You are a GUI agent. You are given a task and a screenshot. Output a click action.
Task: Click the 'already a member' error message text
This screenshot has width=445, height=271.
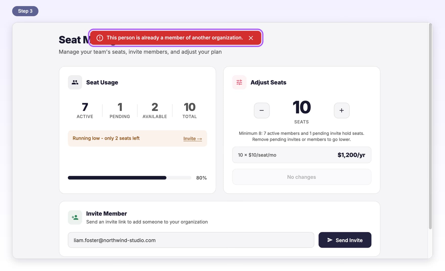(175, 38)
